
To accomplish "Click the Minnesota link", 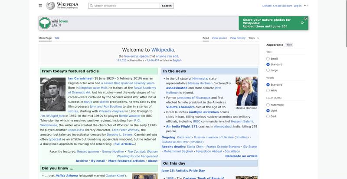I will pyautogui.click(x=200, y=79).
